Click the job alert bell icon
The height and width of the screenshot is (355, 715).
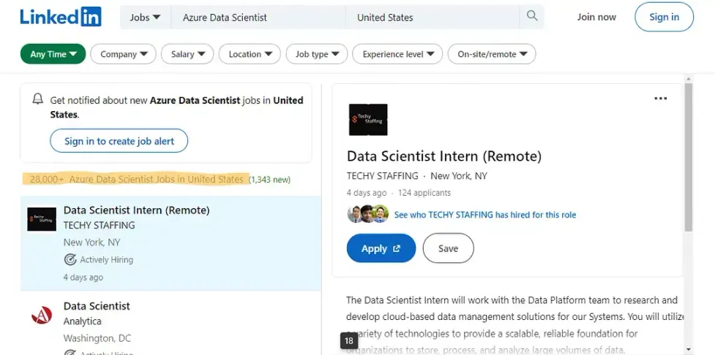click(38, 100)
